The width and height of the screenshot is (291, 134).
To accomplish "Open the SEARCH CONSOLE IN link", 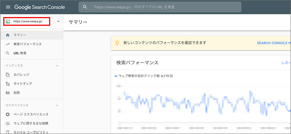I will click(x=274, y=43).
